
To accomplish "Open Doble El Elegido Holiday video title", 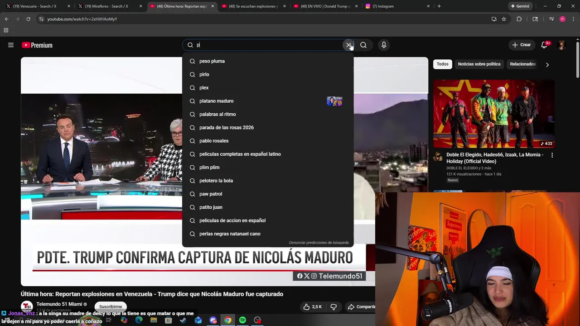I will click(x=495, y=158).
